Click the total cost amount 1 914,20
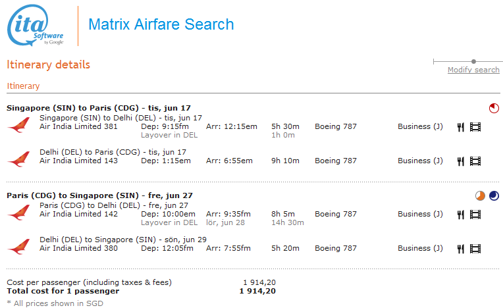Screen dimensions: 503x308 click(x=257, y=291)
